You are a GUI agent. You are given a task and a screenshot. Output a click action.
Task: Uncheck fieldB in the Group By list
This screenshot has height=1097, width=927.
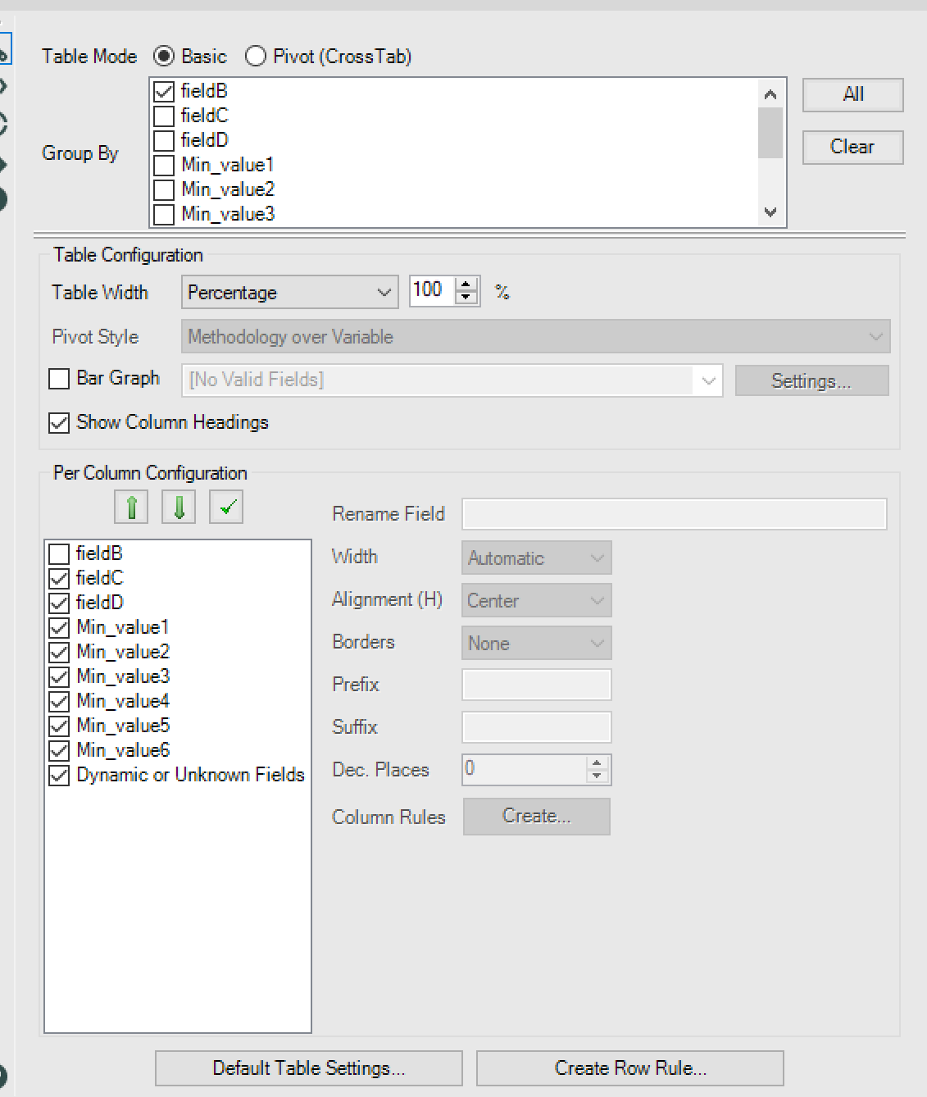[164, 91]
